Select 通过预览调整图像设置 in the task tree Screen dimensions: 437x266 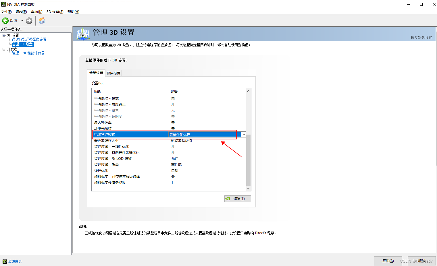[29, 40]
